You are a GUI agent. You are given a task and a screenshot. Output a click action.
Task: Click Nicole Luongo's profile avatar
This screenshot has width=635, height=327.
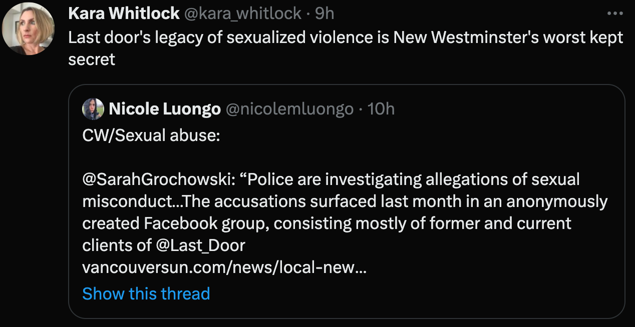(93, 108)
